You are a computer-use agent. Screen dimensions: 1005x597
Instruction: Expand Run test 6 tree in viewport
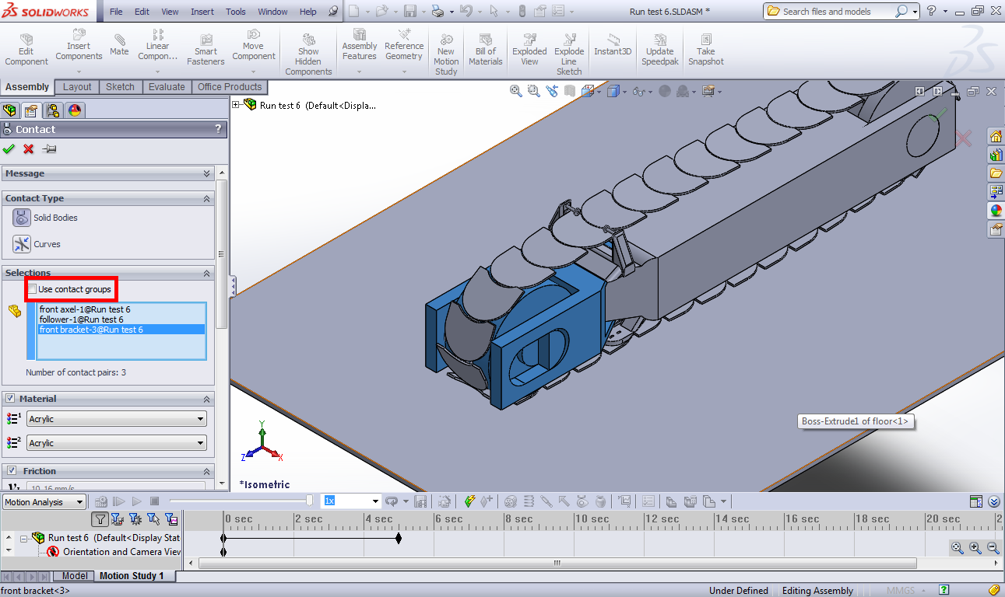click(237, 105)
